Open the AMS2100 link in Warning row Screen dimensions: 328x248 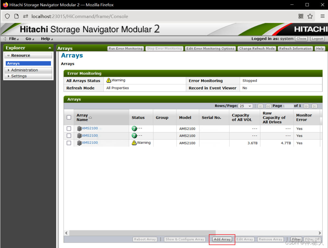[90, 143]
